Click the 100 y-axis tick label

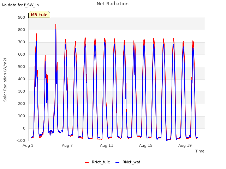(x=22, y=116)
